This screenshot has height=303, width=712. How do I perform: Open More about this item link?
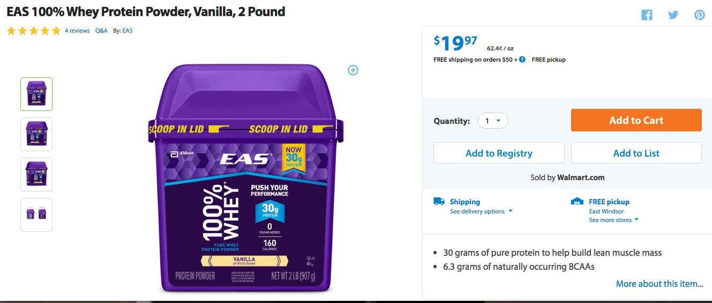click(x=659, y=284)
